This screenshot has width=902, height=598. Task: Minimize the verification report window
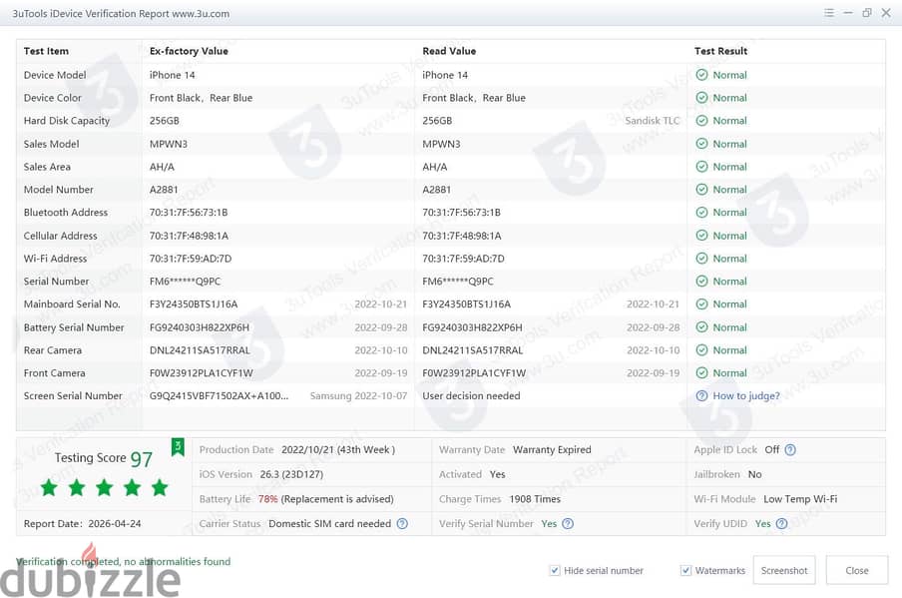(848, 13)
